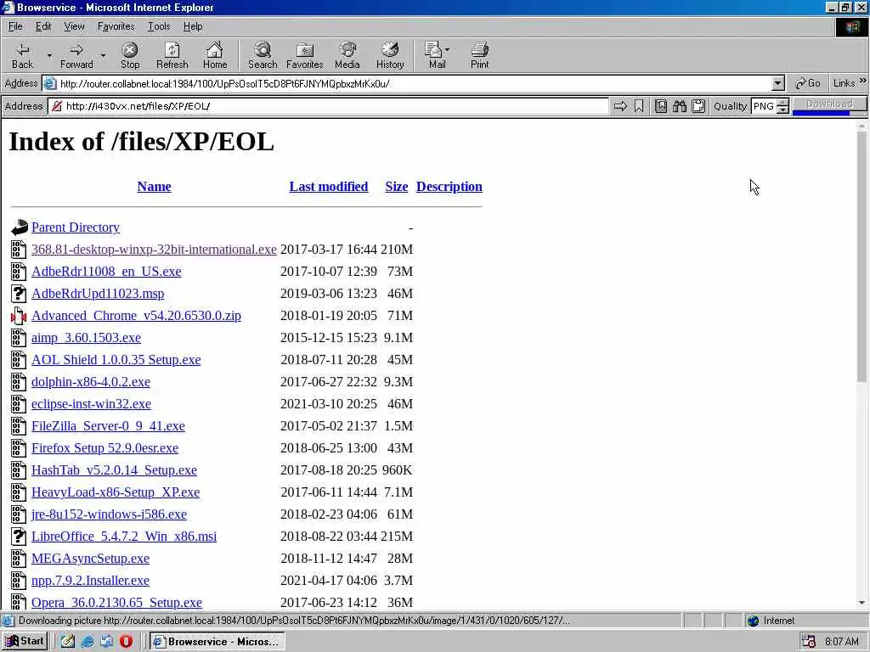Sort listing by Last modified
The height and width of the screenshot is (652, 870).
[329, 186]
